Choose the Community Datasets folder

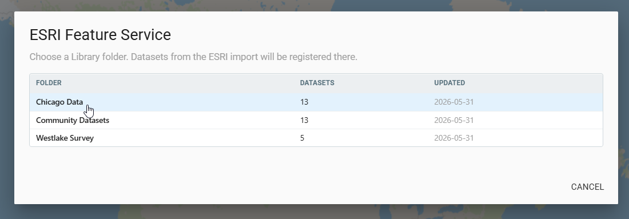316,120
